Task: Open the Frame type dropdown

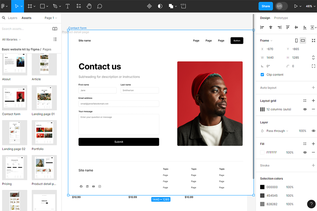Action: 266,41
